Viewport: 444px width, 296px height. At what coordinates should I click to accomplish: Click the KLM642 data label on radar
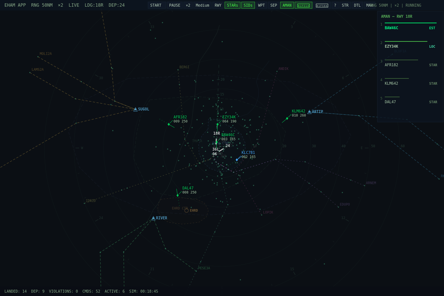(299, 113)
